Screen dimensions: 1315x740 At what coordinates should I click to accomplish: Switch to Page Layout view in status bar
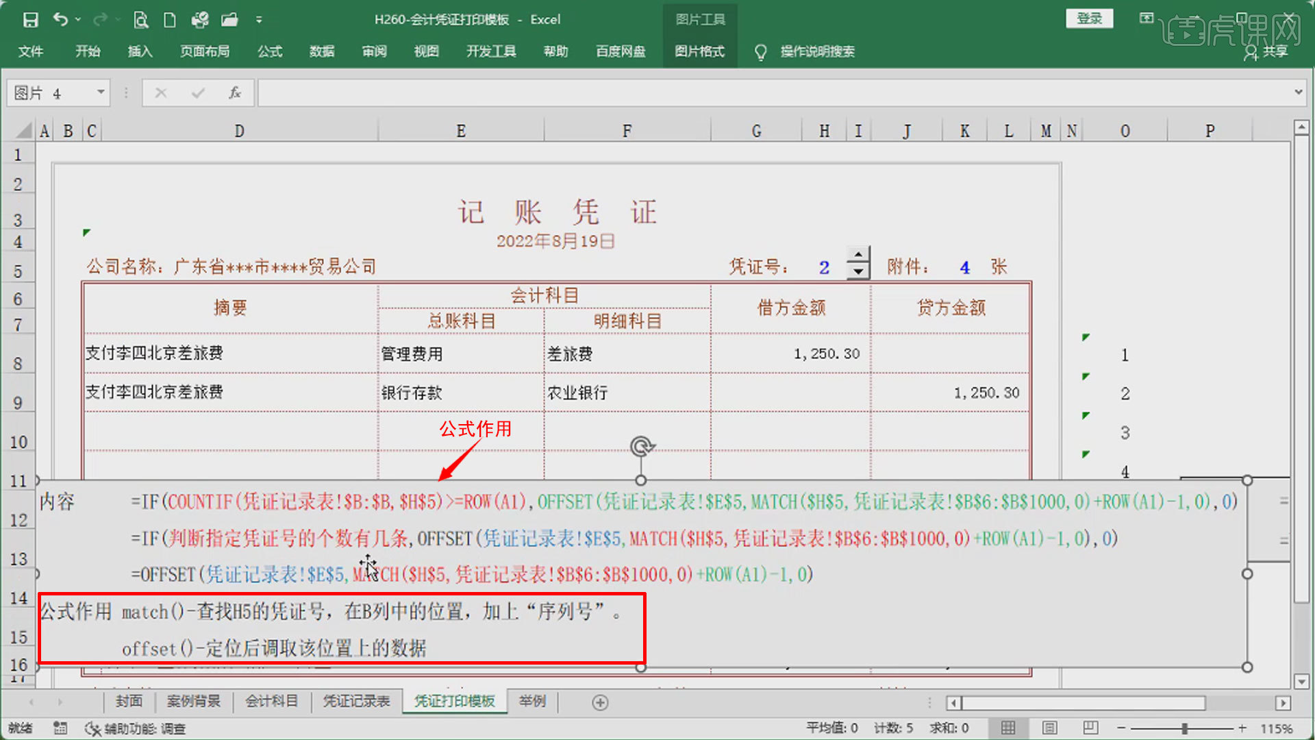point(1049,728)
